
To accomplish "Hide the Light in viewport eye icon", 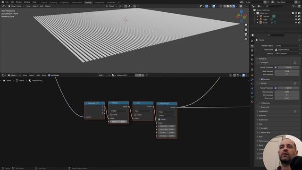I will click(x=296, y=19).
